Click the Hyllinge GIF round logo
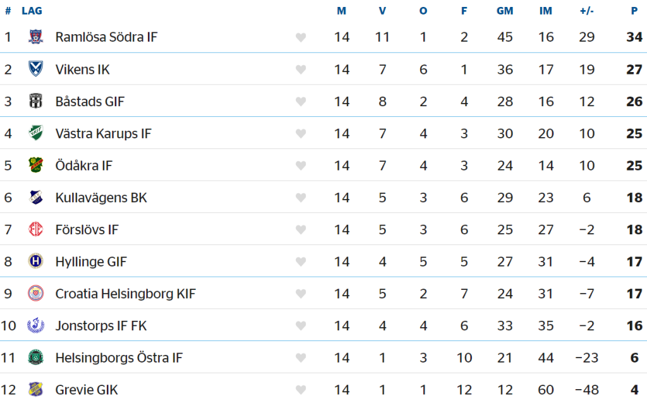647x403 pixels. click(35, 262)
